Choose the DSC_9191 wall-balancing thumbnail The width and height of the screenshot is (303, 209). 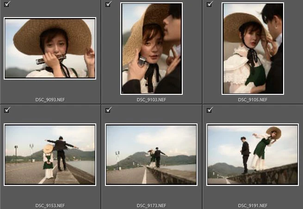[x=253, y=154]
